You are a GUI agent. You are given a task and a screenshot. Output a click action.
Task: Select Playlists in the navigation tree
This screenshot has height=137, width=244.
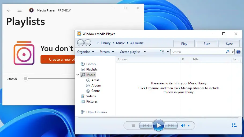92,69
